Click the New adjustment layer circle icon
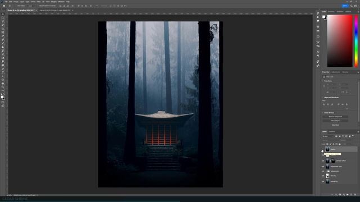 [344, 195]
